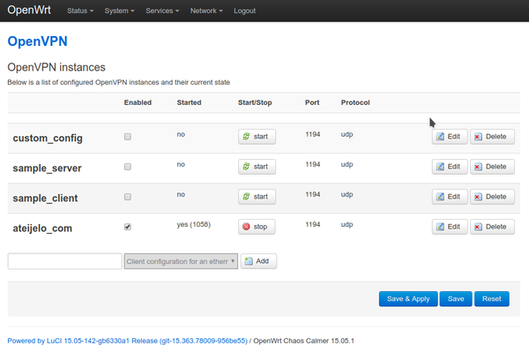Start the sample_server instance

click(257, 167)
